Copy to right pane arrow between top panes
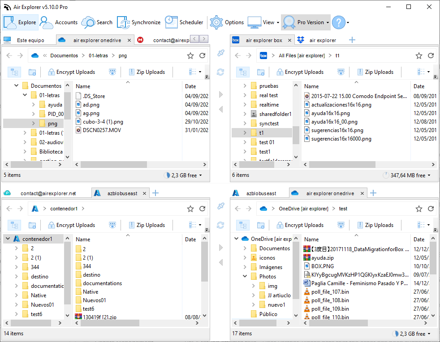Screen dimensions: 440x342 221,94
